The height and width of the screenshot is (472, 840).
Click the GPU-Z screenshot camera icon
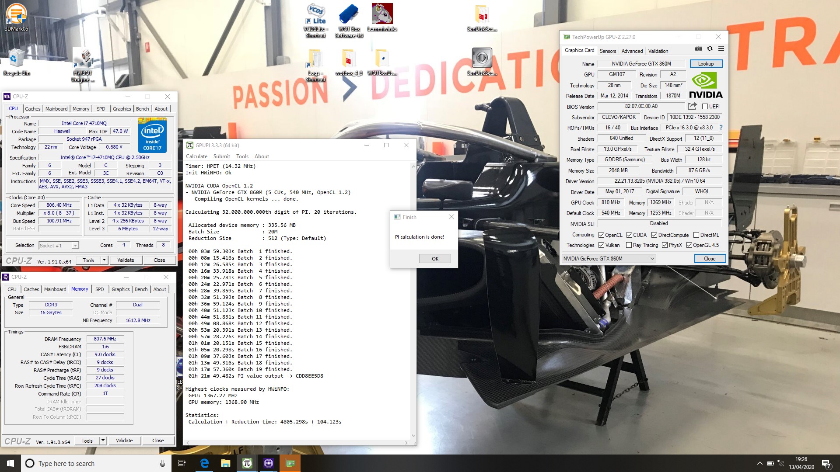coord(699,49)
